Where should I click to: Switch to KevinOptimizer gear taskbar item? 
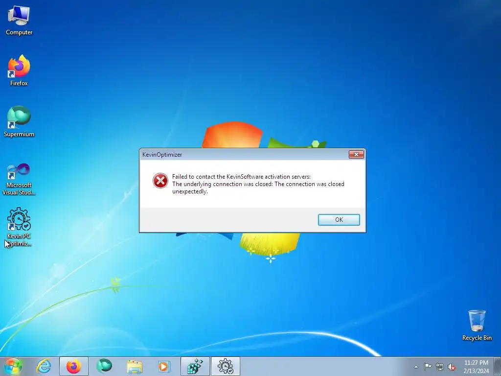(x=225, y=366)
